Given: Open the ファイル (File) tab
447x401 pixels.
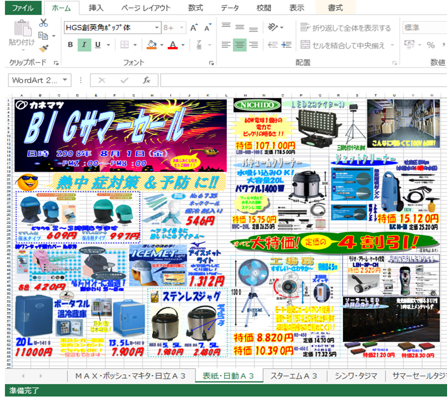Looking at the screenshot, I should [x=23, y=8].
